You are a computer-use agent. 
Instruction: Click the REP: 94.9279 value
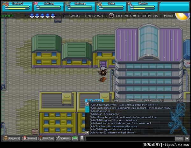click(95, 16)
